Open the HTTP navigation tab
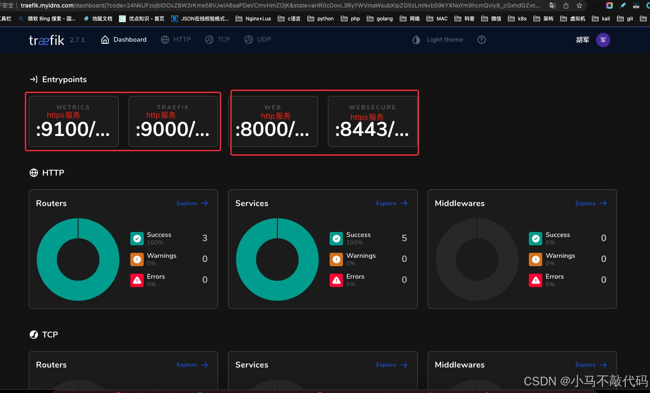This screenshot has height=393, width=650. (x=176, y=40)
